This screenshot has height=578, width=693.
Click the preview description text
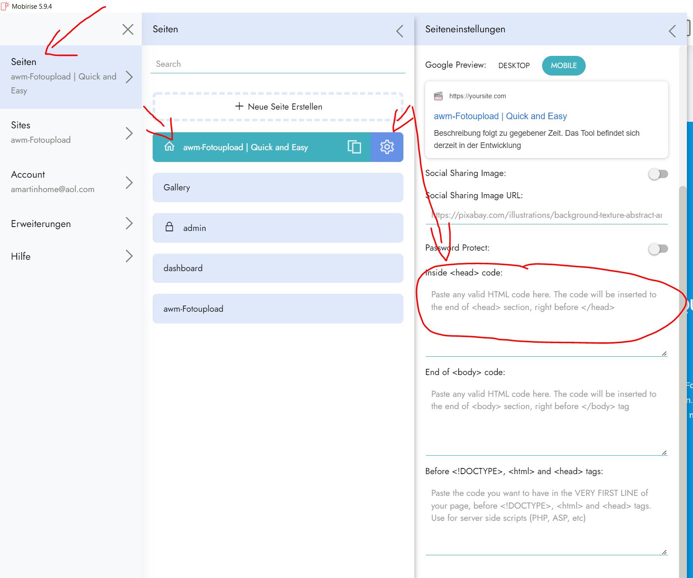536,139
